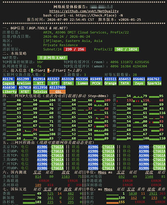Image resolution: width=167 pixels, height=205 pixels.
Task: Click the Sparkle label
Action: pyautogui.click(x=154, y=83)
